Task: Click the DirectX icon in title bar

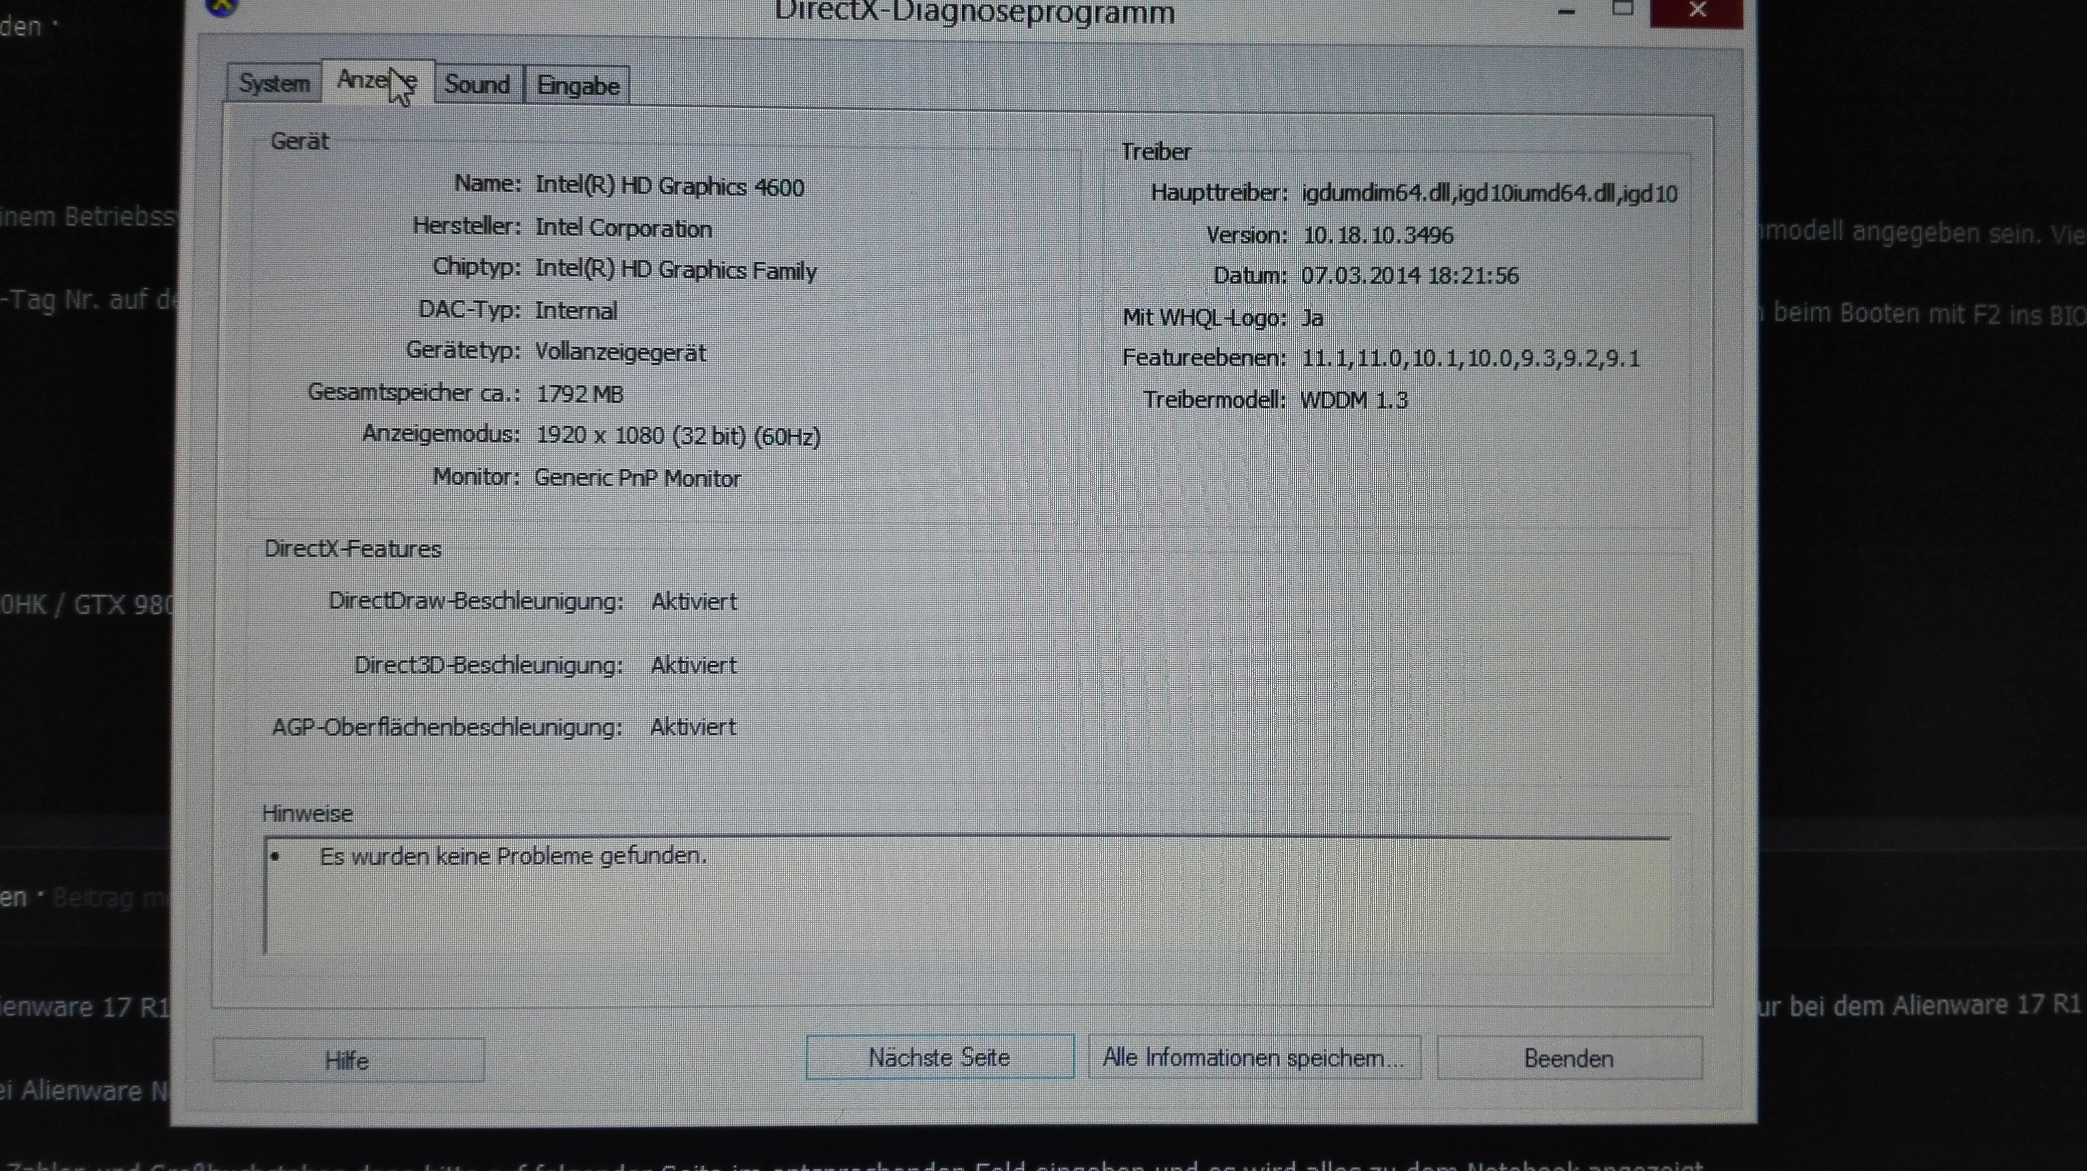Action: tap(220, 8)
